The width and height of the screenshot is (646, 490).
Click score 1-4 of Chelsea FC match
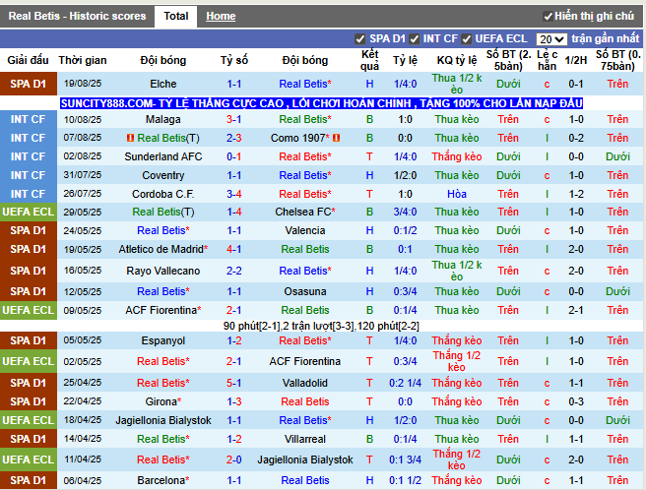coord(234,213)
